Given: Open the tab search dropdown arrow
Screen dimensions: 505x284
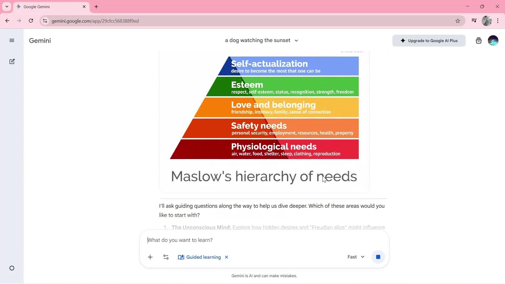Looking at the screenshot, I should [7, 7].
